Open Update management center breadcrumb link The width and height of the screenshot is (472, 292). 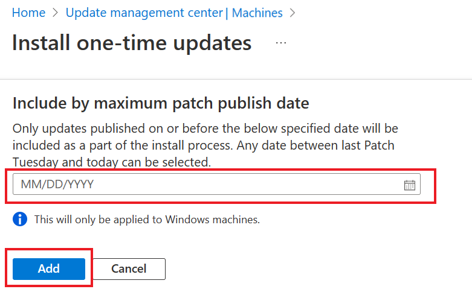coord(144,13)
